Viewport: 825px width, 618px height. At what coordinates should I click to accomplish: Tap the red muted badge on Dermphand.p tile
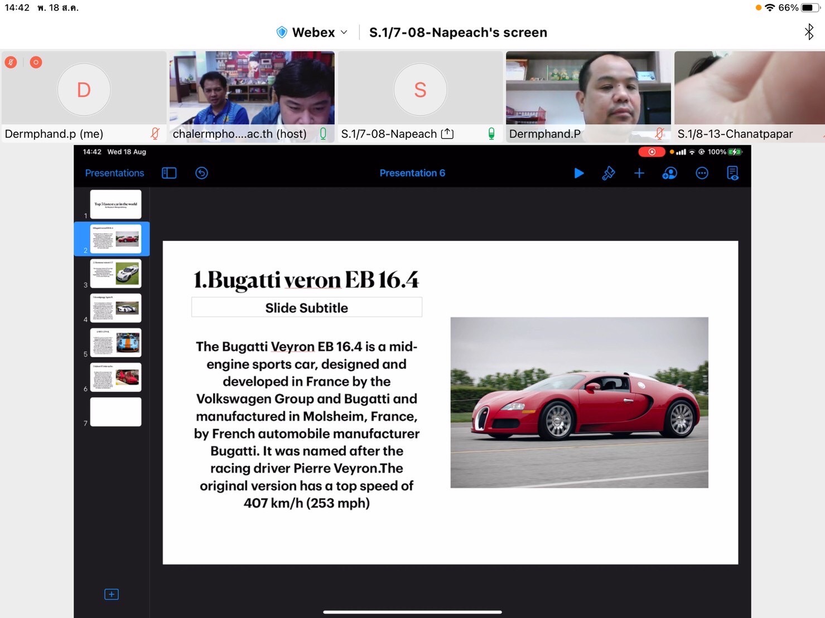point(11,62)
